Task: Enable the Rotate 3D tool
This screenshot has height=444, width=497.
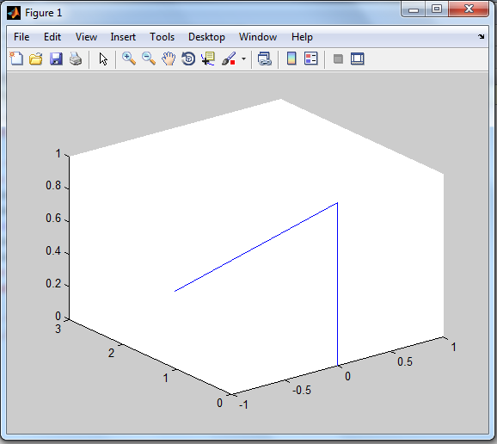Action: pos(188,59)
